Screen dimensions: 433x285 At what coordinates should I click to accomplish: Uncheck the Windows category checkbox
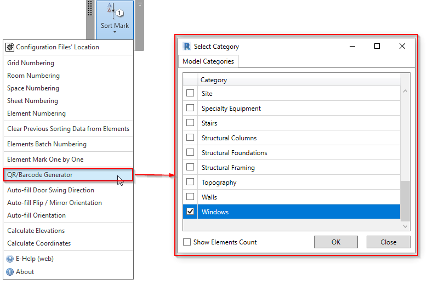pos(190,212)
